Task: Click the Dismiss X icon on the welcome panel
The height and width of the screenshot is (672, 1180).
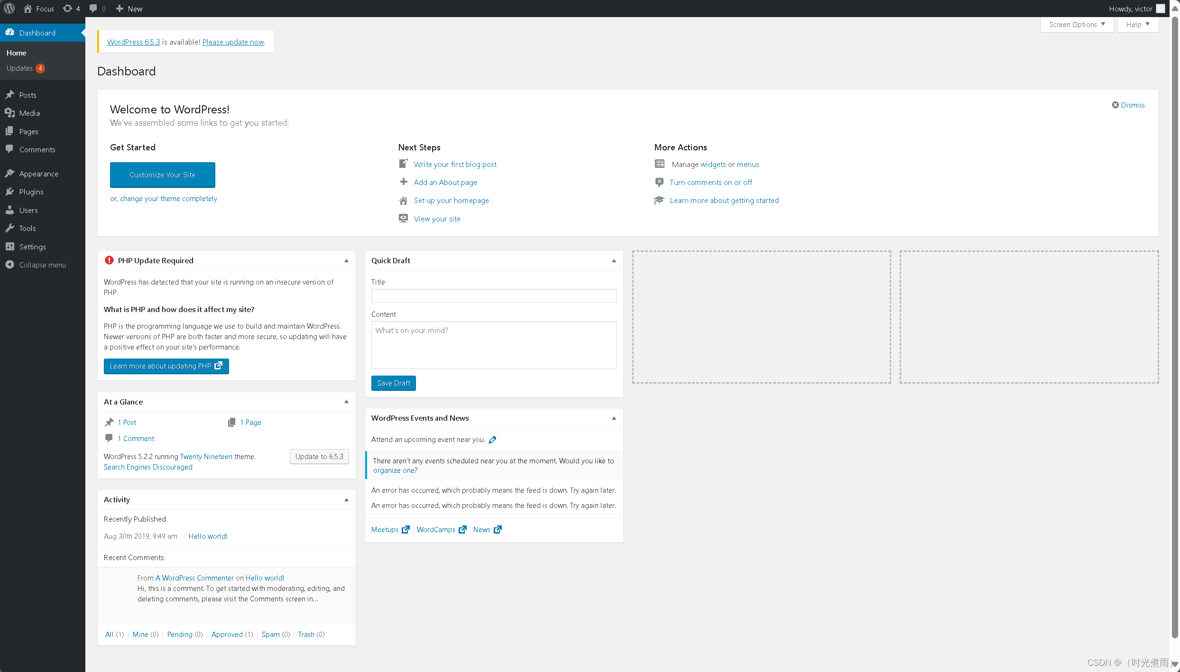Action: [x=1115, y=105]
